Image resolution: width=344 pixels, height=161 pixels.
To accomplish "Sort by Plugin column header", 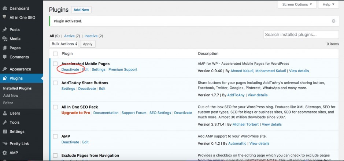I will (67, 54).
